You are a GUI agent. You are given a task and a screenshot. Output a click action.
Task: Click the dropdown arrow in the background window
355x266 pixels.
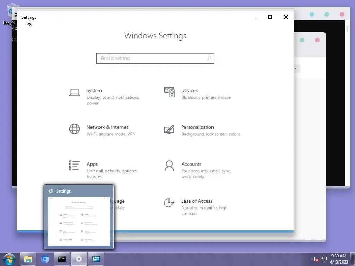295,68
